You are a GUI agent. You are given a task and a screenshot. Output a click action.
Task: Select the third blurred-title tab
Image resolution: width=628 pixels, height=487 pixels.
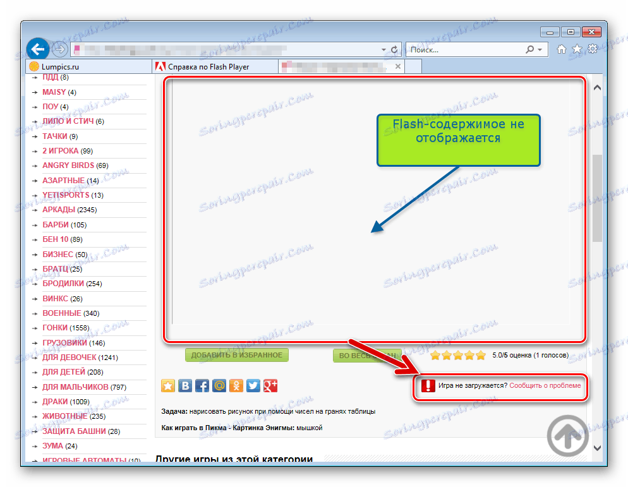[x=336, y=66]
